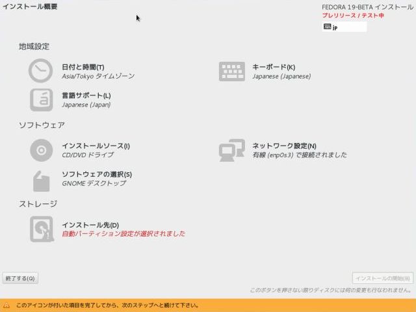The height and width of the screenshot is (312, 416).
Task: Select the キーボード(K) label
Action: (x=274, y=67)
